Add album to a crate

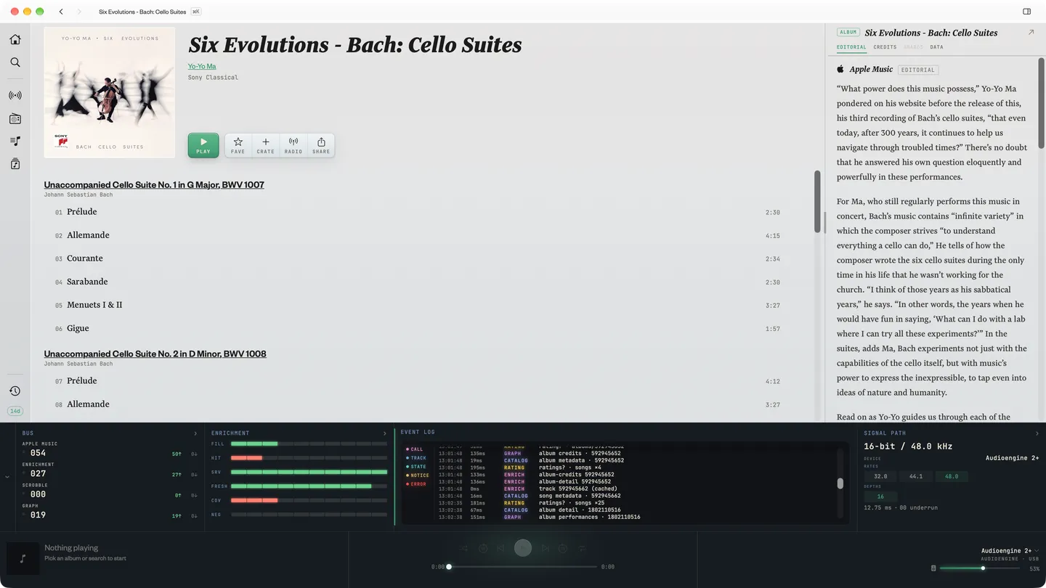[x=266, y=145]
